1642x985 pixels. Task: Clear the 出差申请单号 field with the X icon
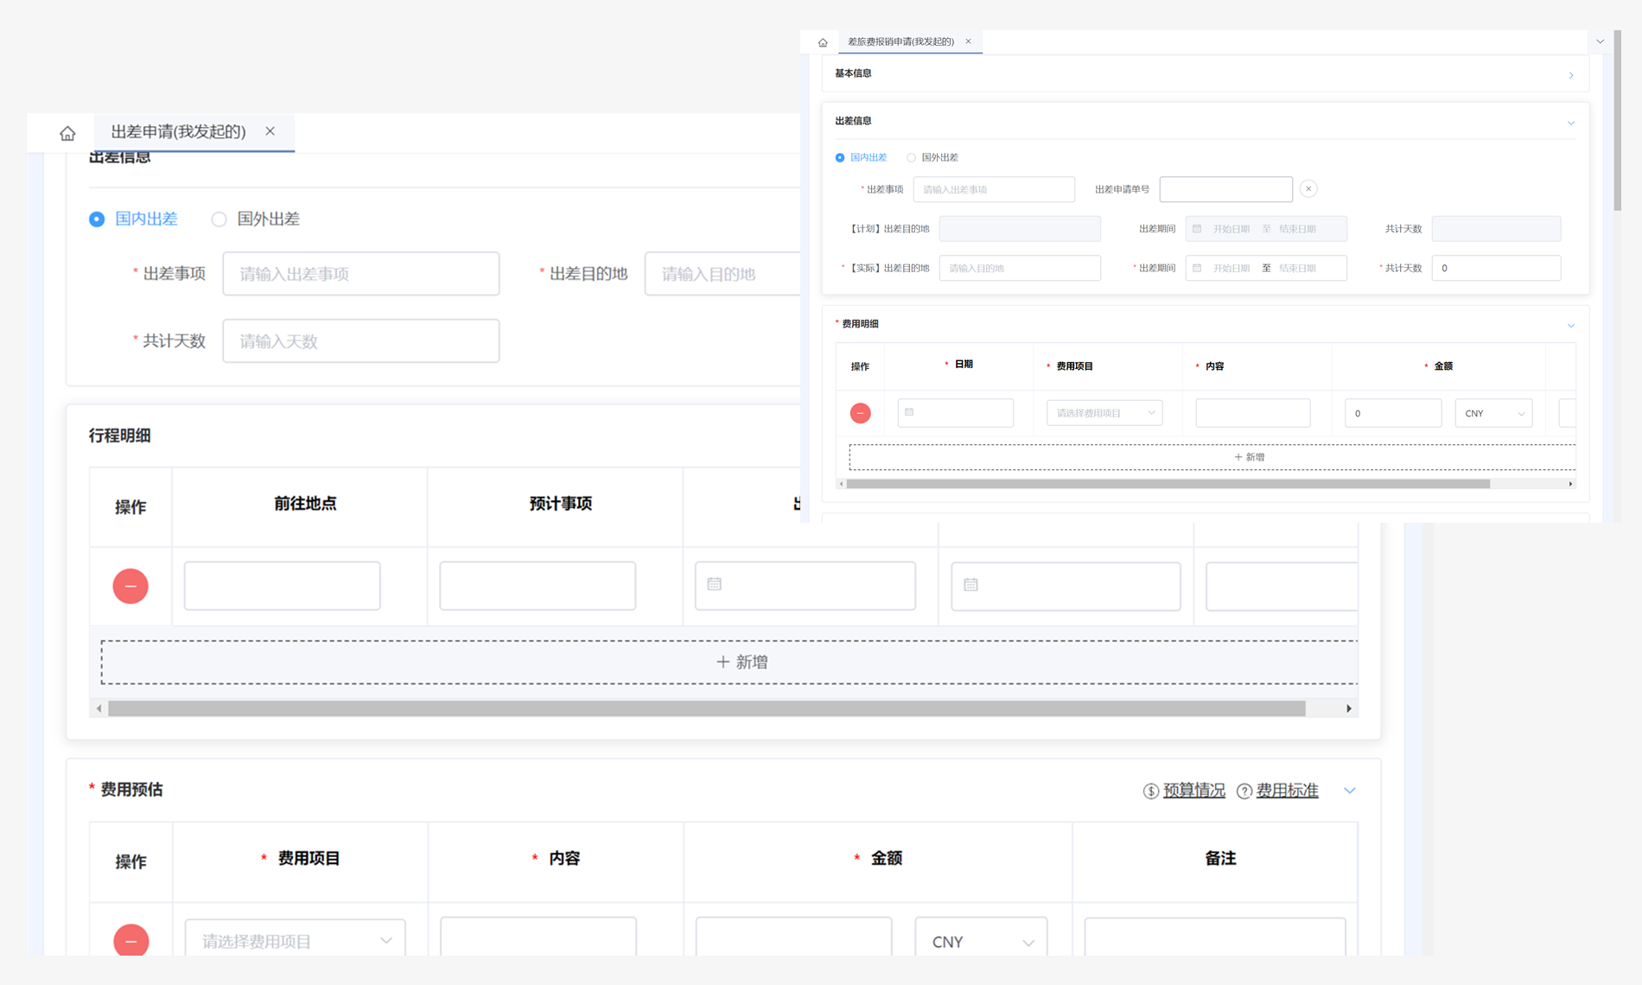1308,189
